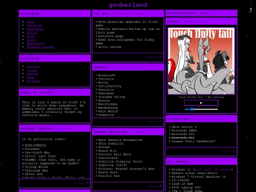Click 'Nobara Linux (dual-boot)' spec line
Screen dimensions: 256x192
click(194, 173)
